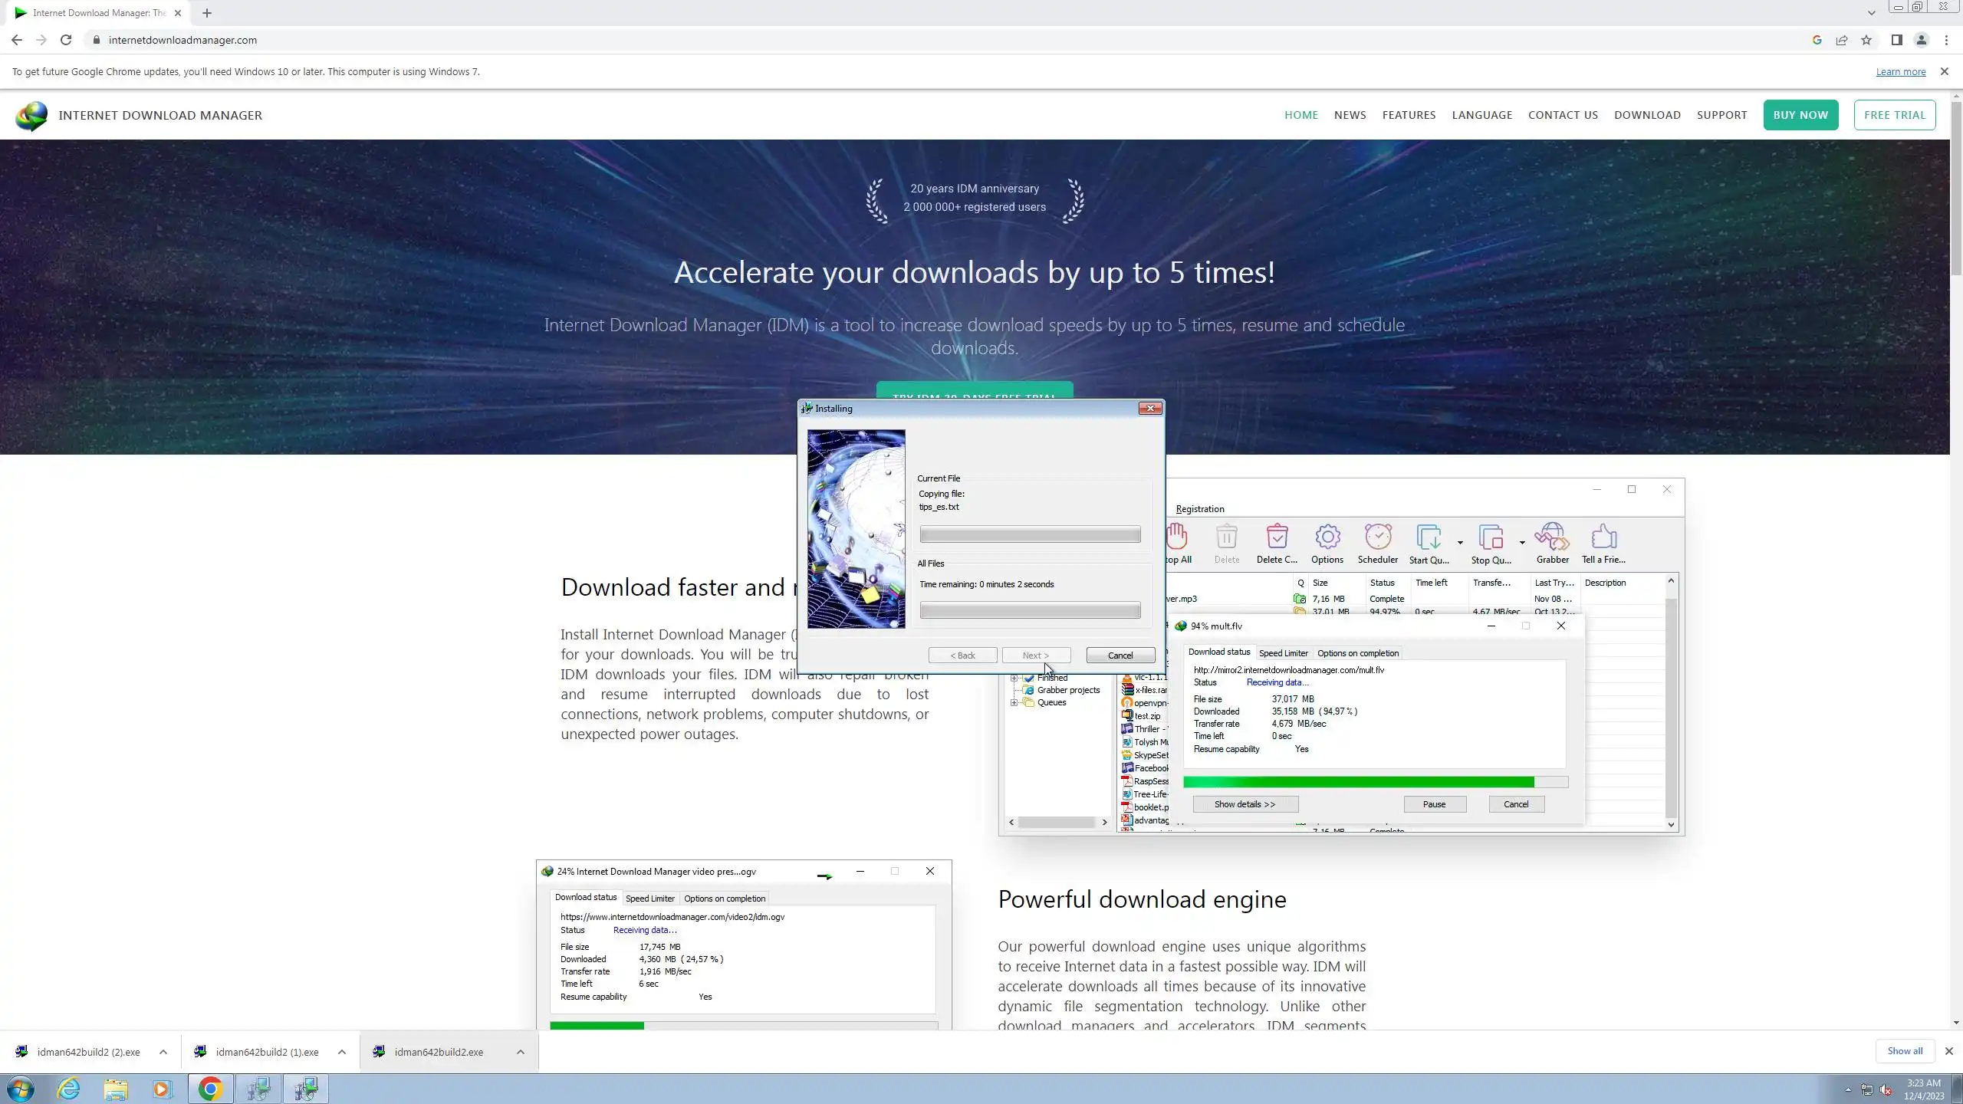Viewport: 1963px width, 1104px height.
Task: Expand options for idman642build2 (1).exe download
Action: click(x=342, y=1052)
